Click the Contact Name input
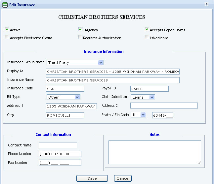This screenshot has width=214, height=184. (58, 145)
